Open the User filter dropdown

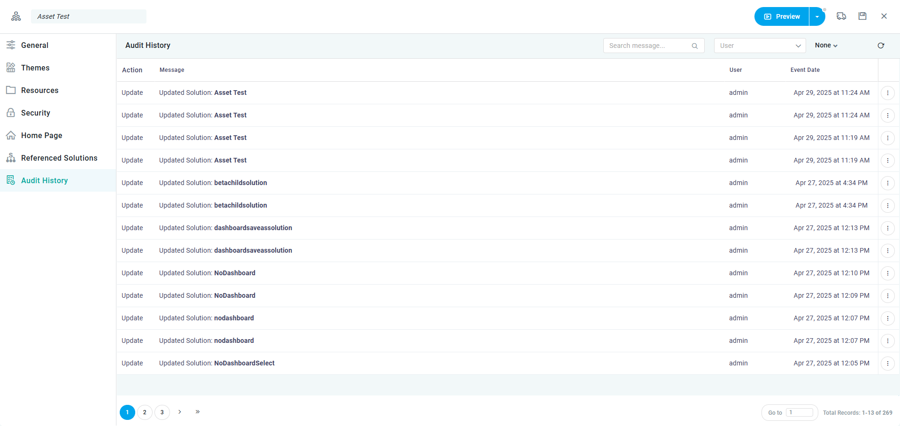click(760, 46)
